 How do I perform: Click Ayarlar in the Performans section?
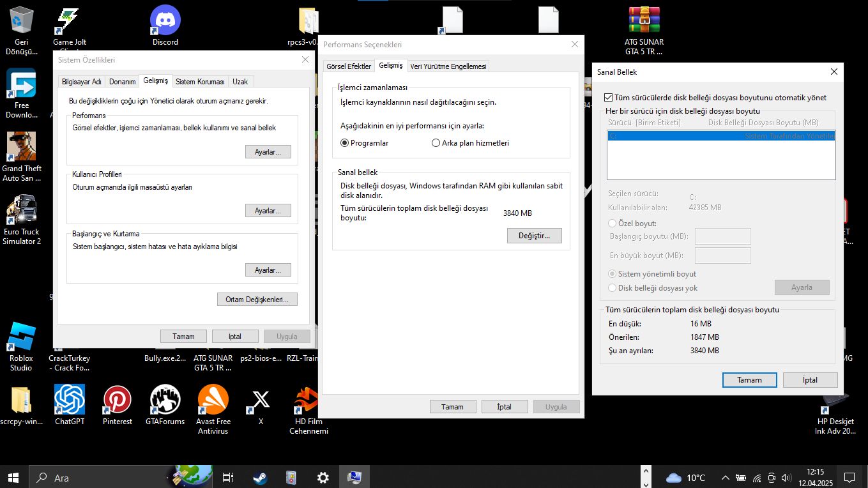click(268, 152)
